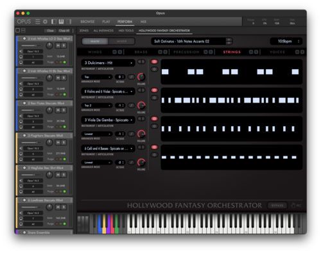Toggle the left sidebar panel icon

point(54,22)
